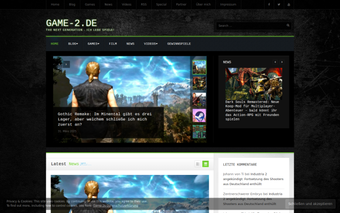Open the YouTube icon in the top bar
Viewport: 340px width, 213px height.
coord(288,5)
